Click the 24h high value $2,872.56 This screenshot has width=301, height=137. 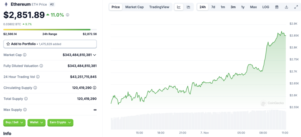[90, 34]
